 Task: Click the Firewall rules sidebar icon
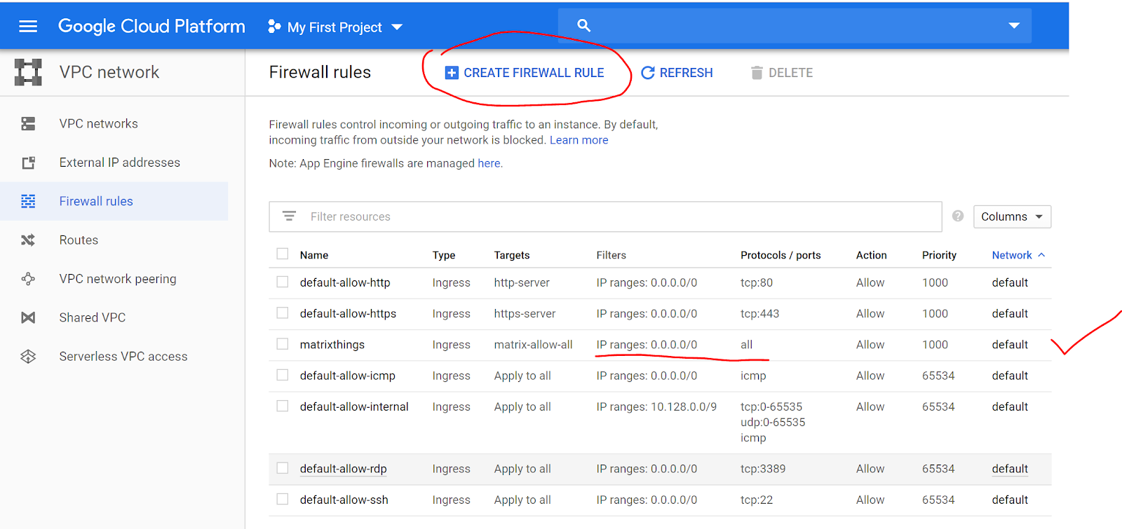(28, 201)
